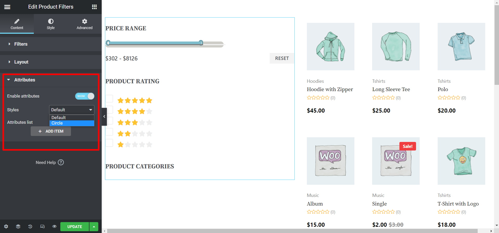This screenshot has height=233, width=499.
Task: Check the five-star rating checkbox
Action: (x=109, y=99)
